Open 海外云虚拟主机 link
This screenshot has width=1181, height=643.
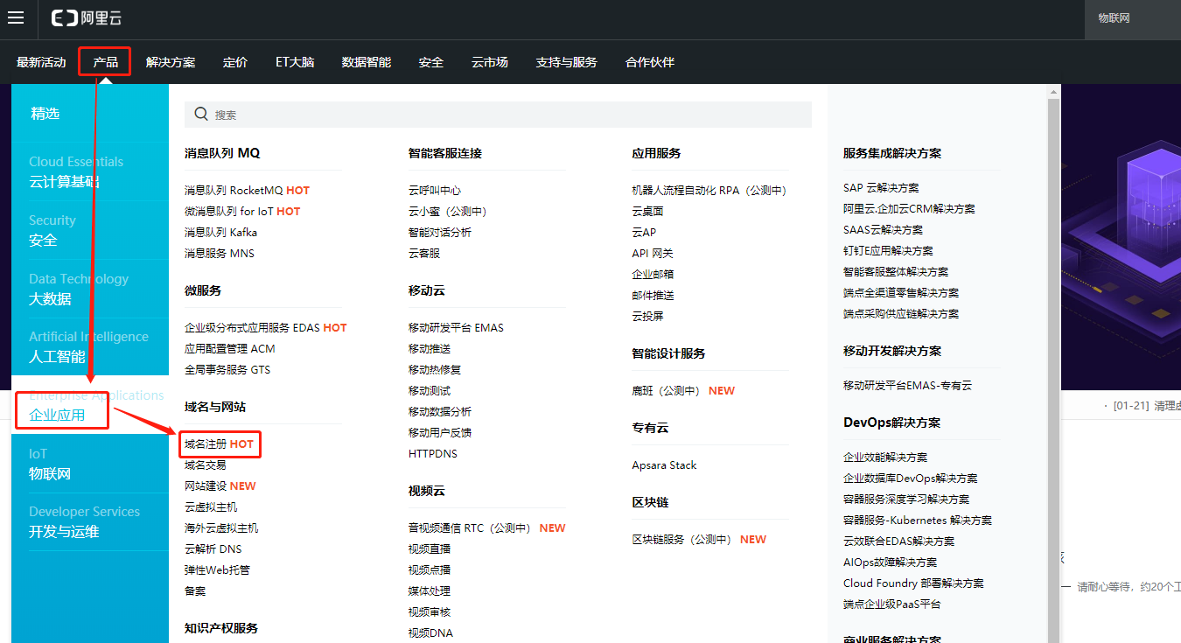[221, 528]
